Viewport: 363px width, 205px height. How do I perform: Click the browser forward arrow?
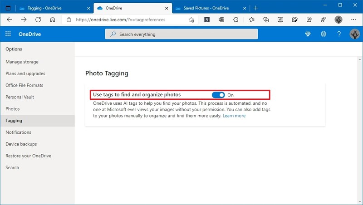click(24, 20)
